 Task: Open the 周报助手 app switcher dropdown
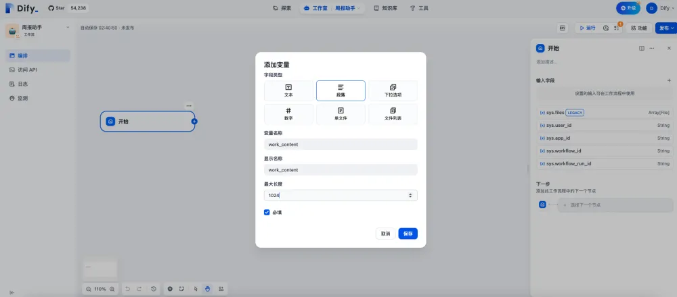tap(347, 7)
